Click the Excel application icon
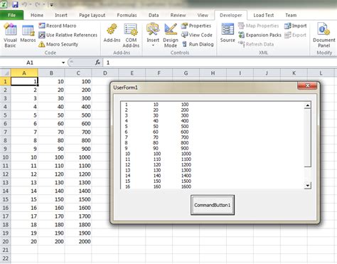Screen dimensions: 337x264 (x=4, y=4)
